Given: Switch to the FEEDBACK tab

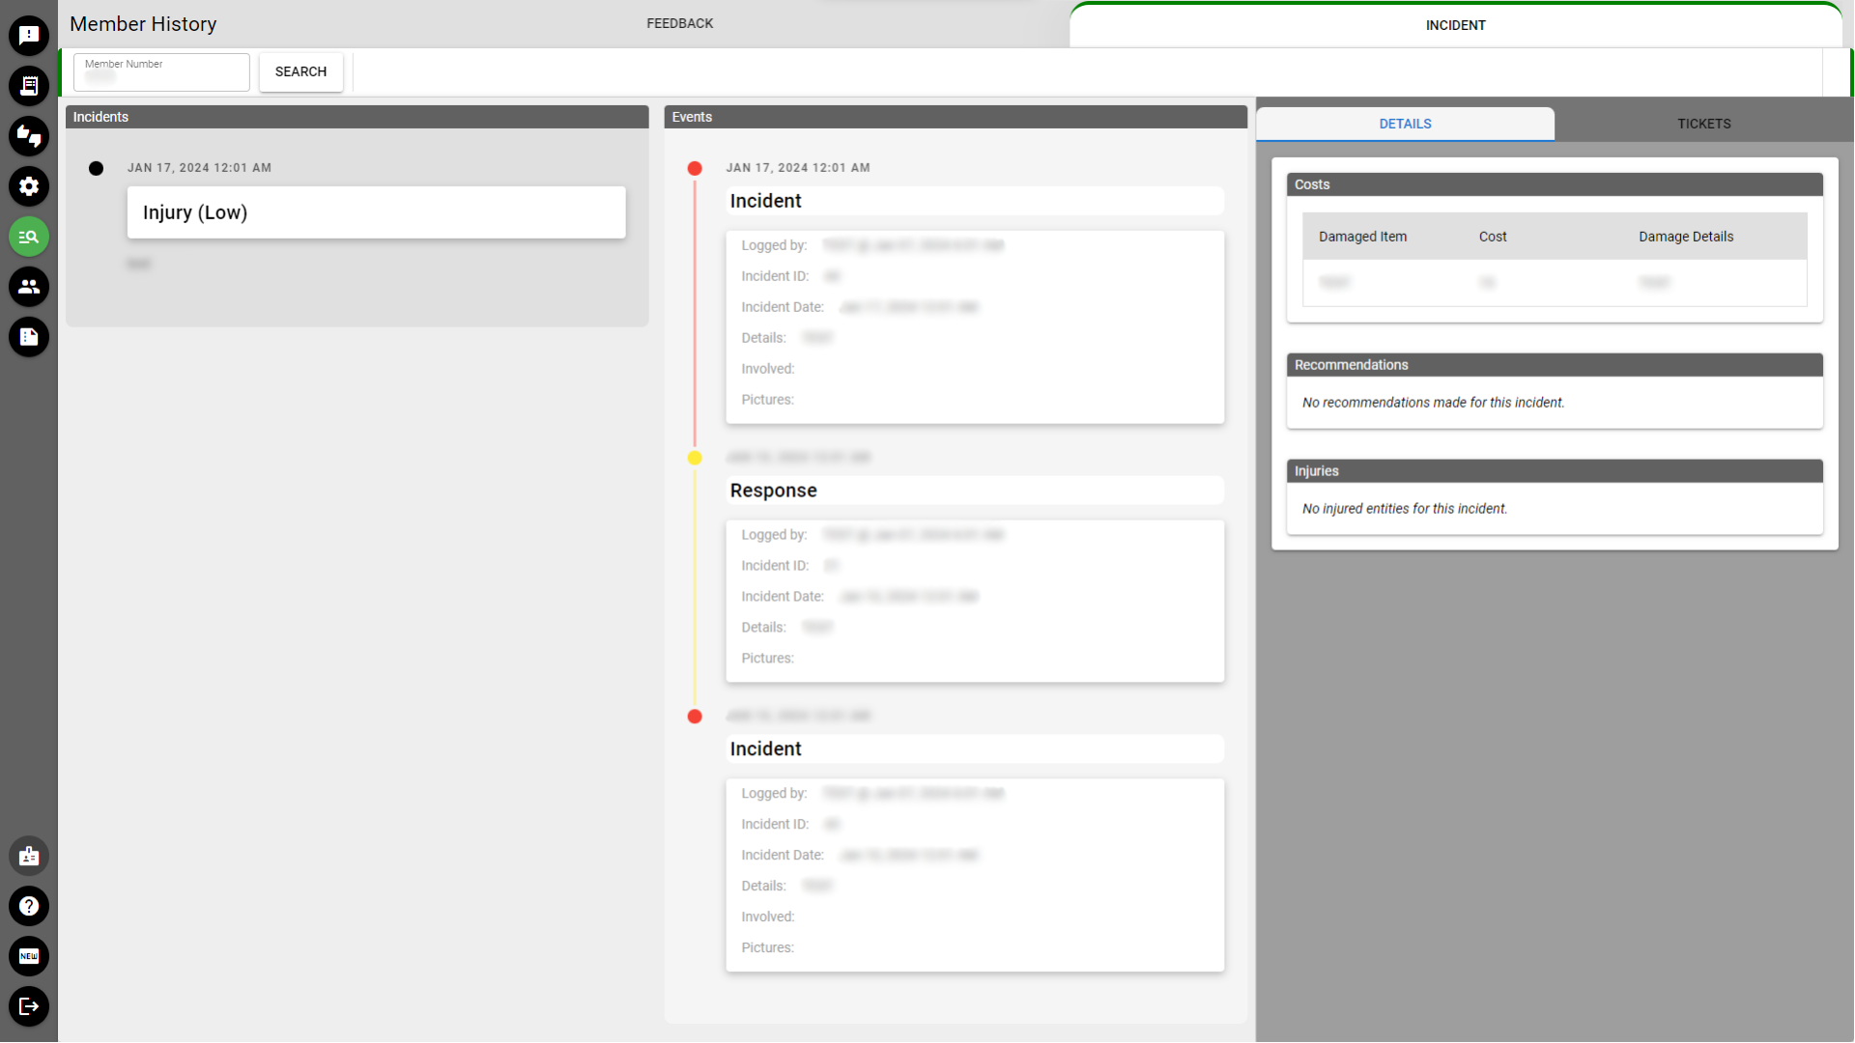Looking at the screenshot, I should coord(679,23).
